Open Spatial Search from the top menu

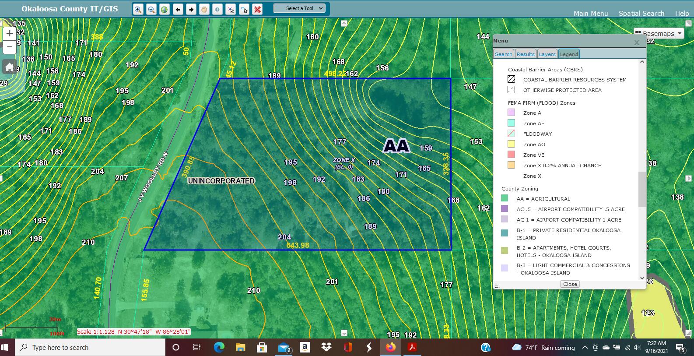(x=641, y=13)
